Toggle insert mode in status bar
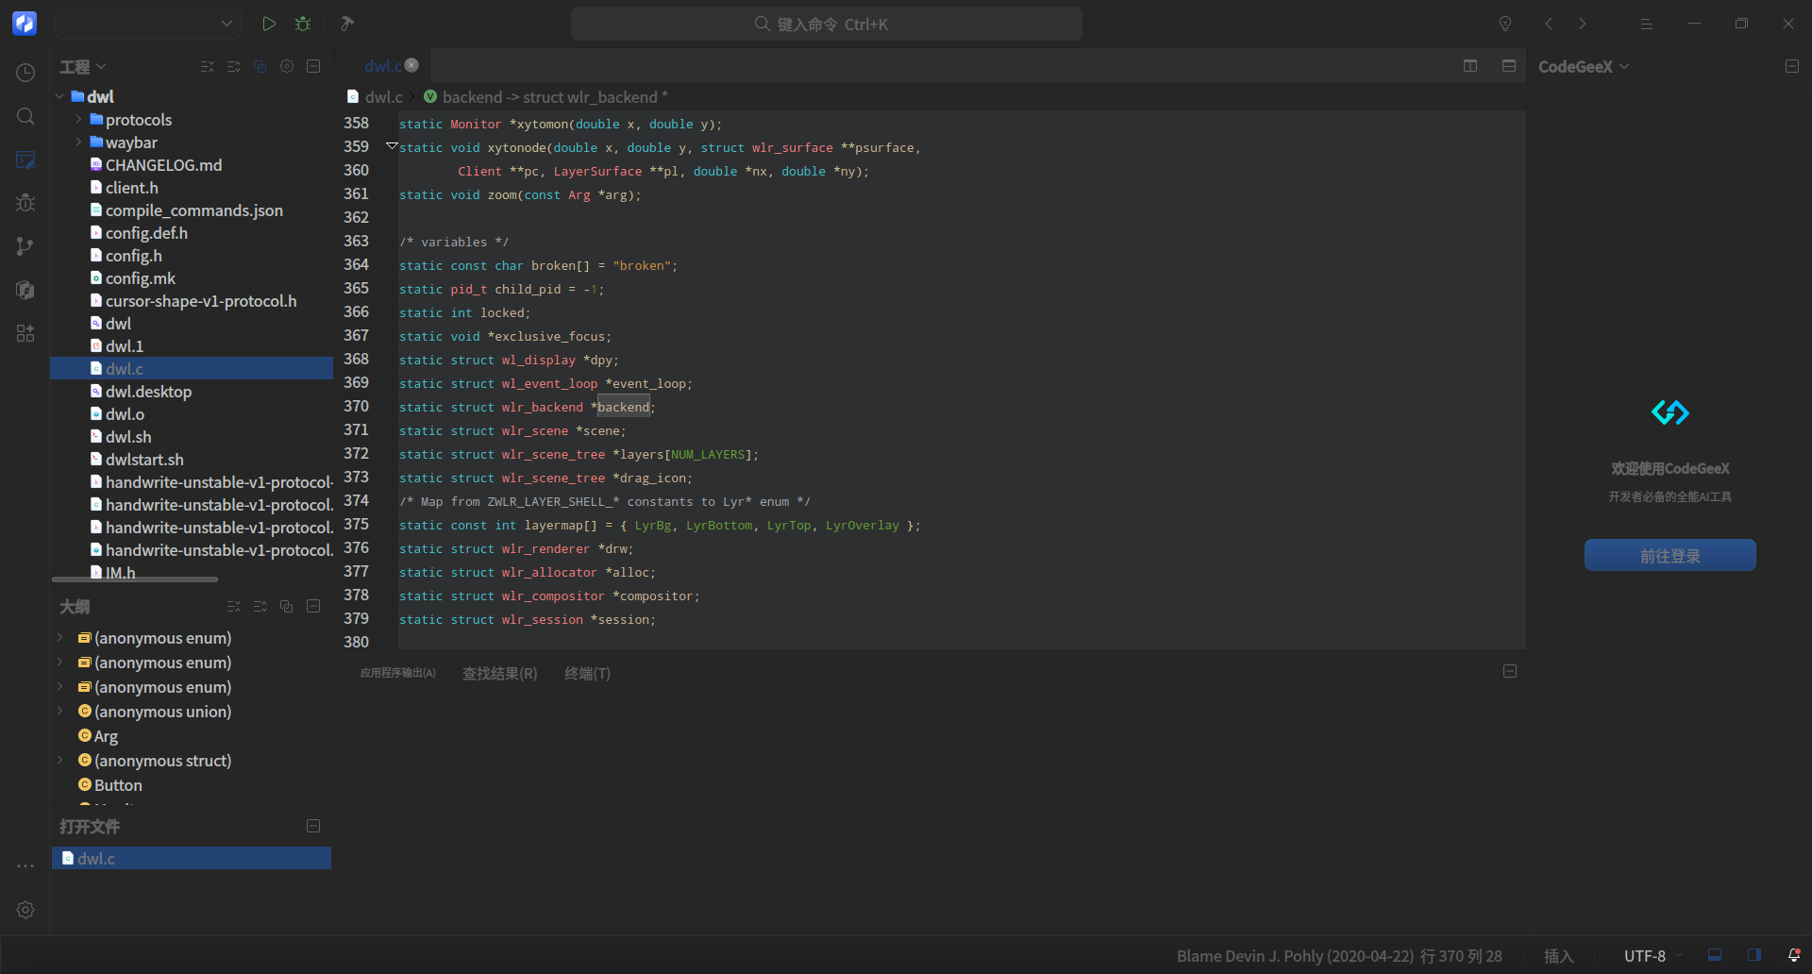The width and height of the screenshot is (1812, 974). [x=1558, y=956]
